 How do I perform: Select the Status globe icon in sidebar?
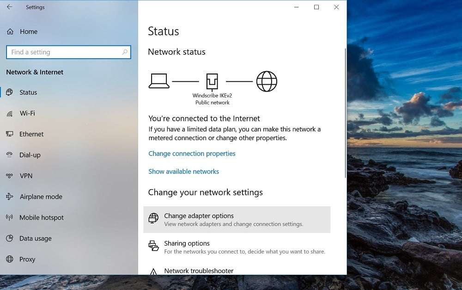click(x=10, y=92)
